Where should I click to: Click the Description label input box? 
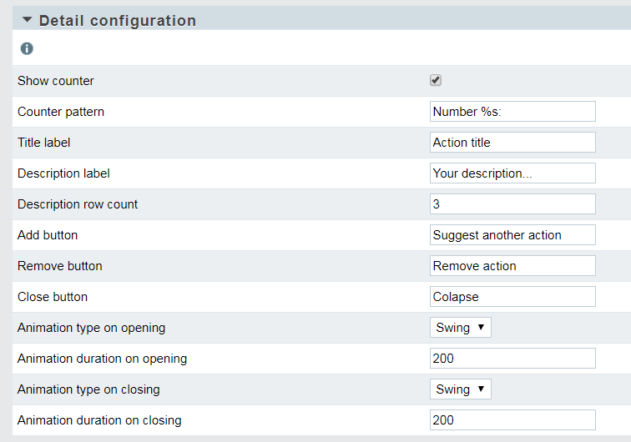click(512, 173)
